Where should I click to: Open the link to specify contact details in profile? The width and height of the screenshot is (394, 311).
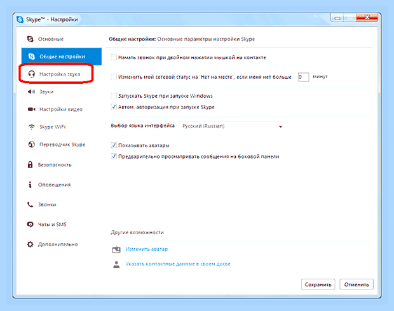[x=178, y=264]
